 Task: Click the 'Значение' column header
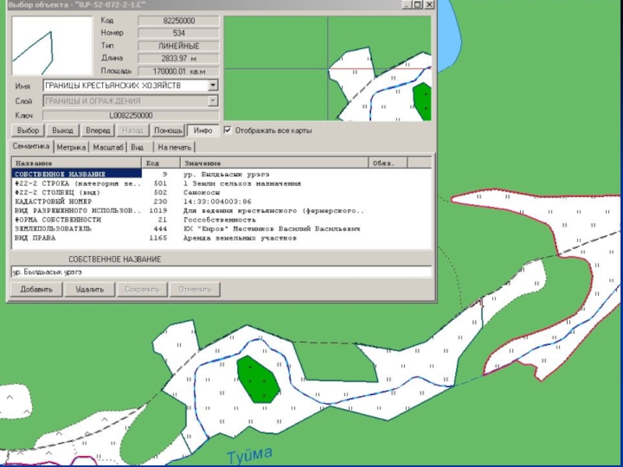[x=274, y=163]
